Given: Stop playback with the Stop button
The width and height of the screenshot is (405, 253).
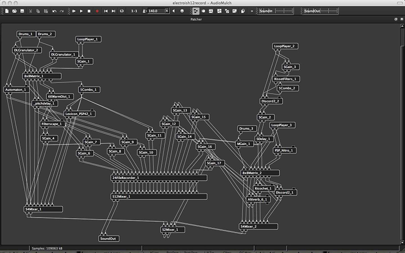Looking at the screenshot, I should 89,11.
